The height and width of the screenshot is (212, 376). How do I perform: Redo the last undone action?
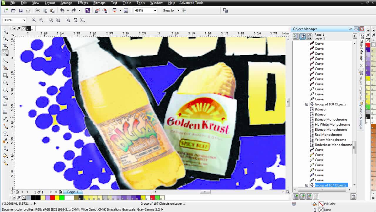[74, 10]
